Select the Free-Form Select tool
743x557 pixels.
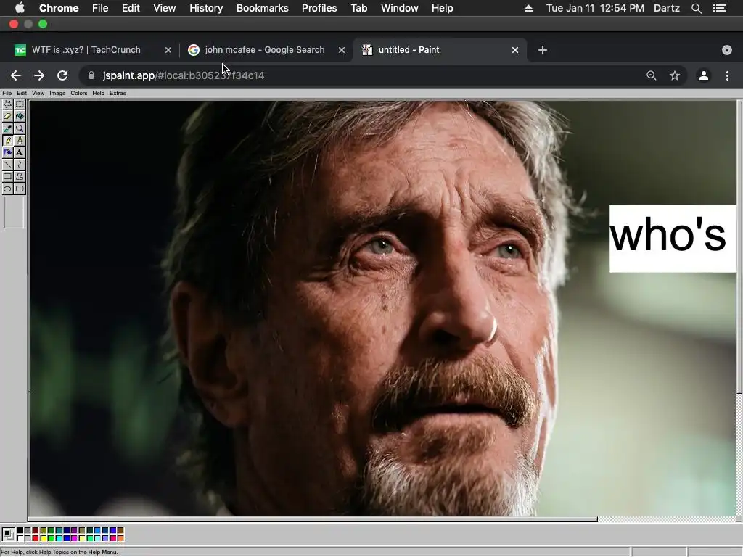[x=7, y=104]
